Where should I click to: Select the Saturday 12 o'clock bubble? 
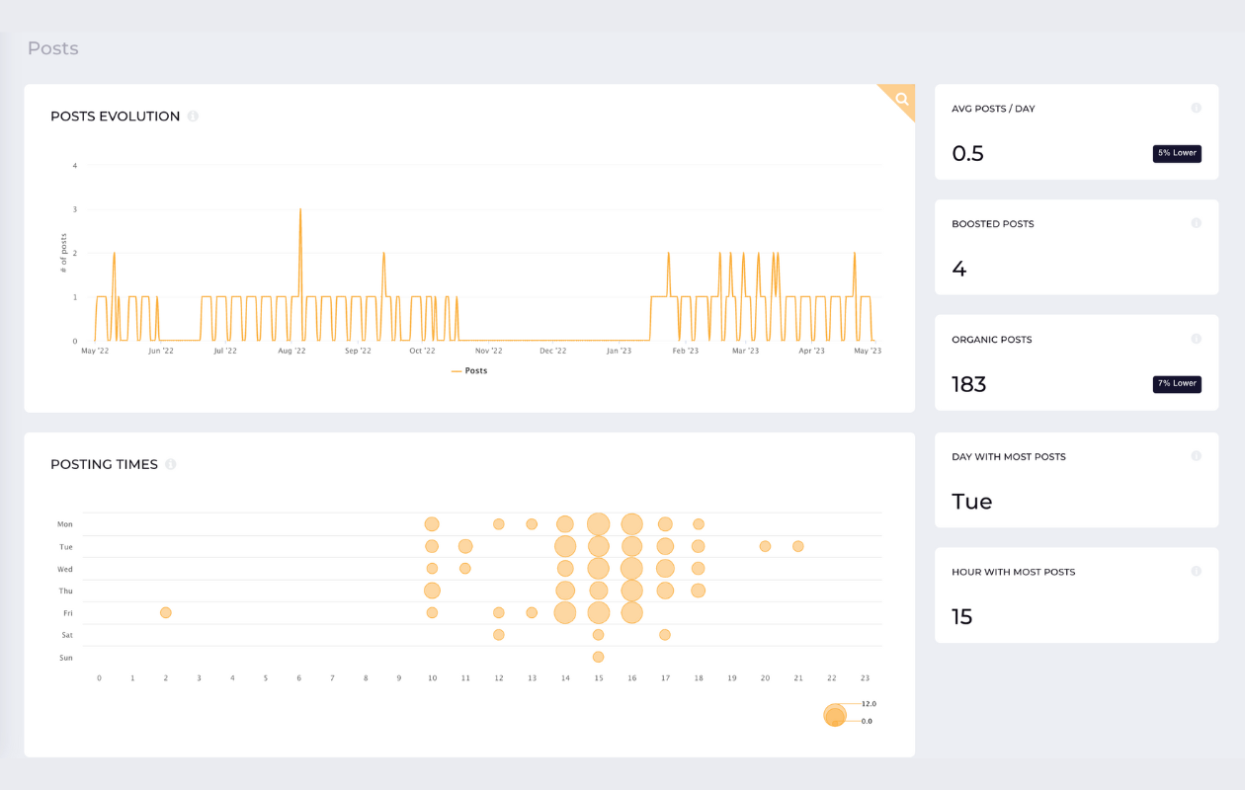(x=499, y=635)
